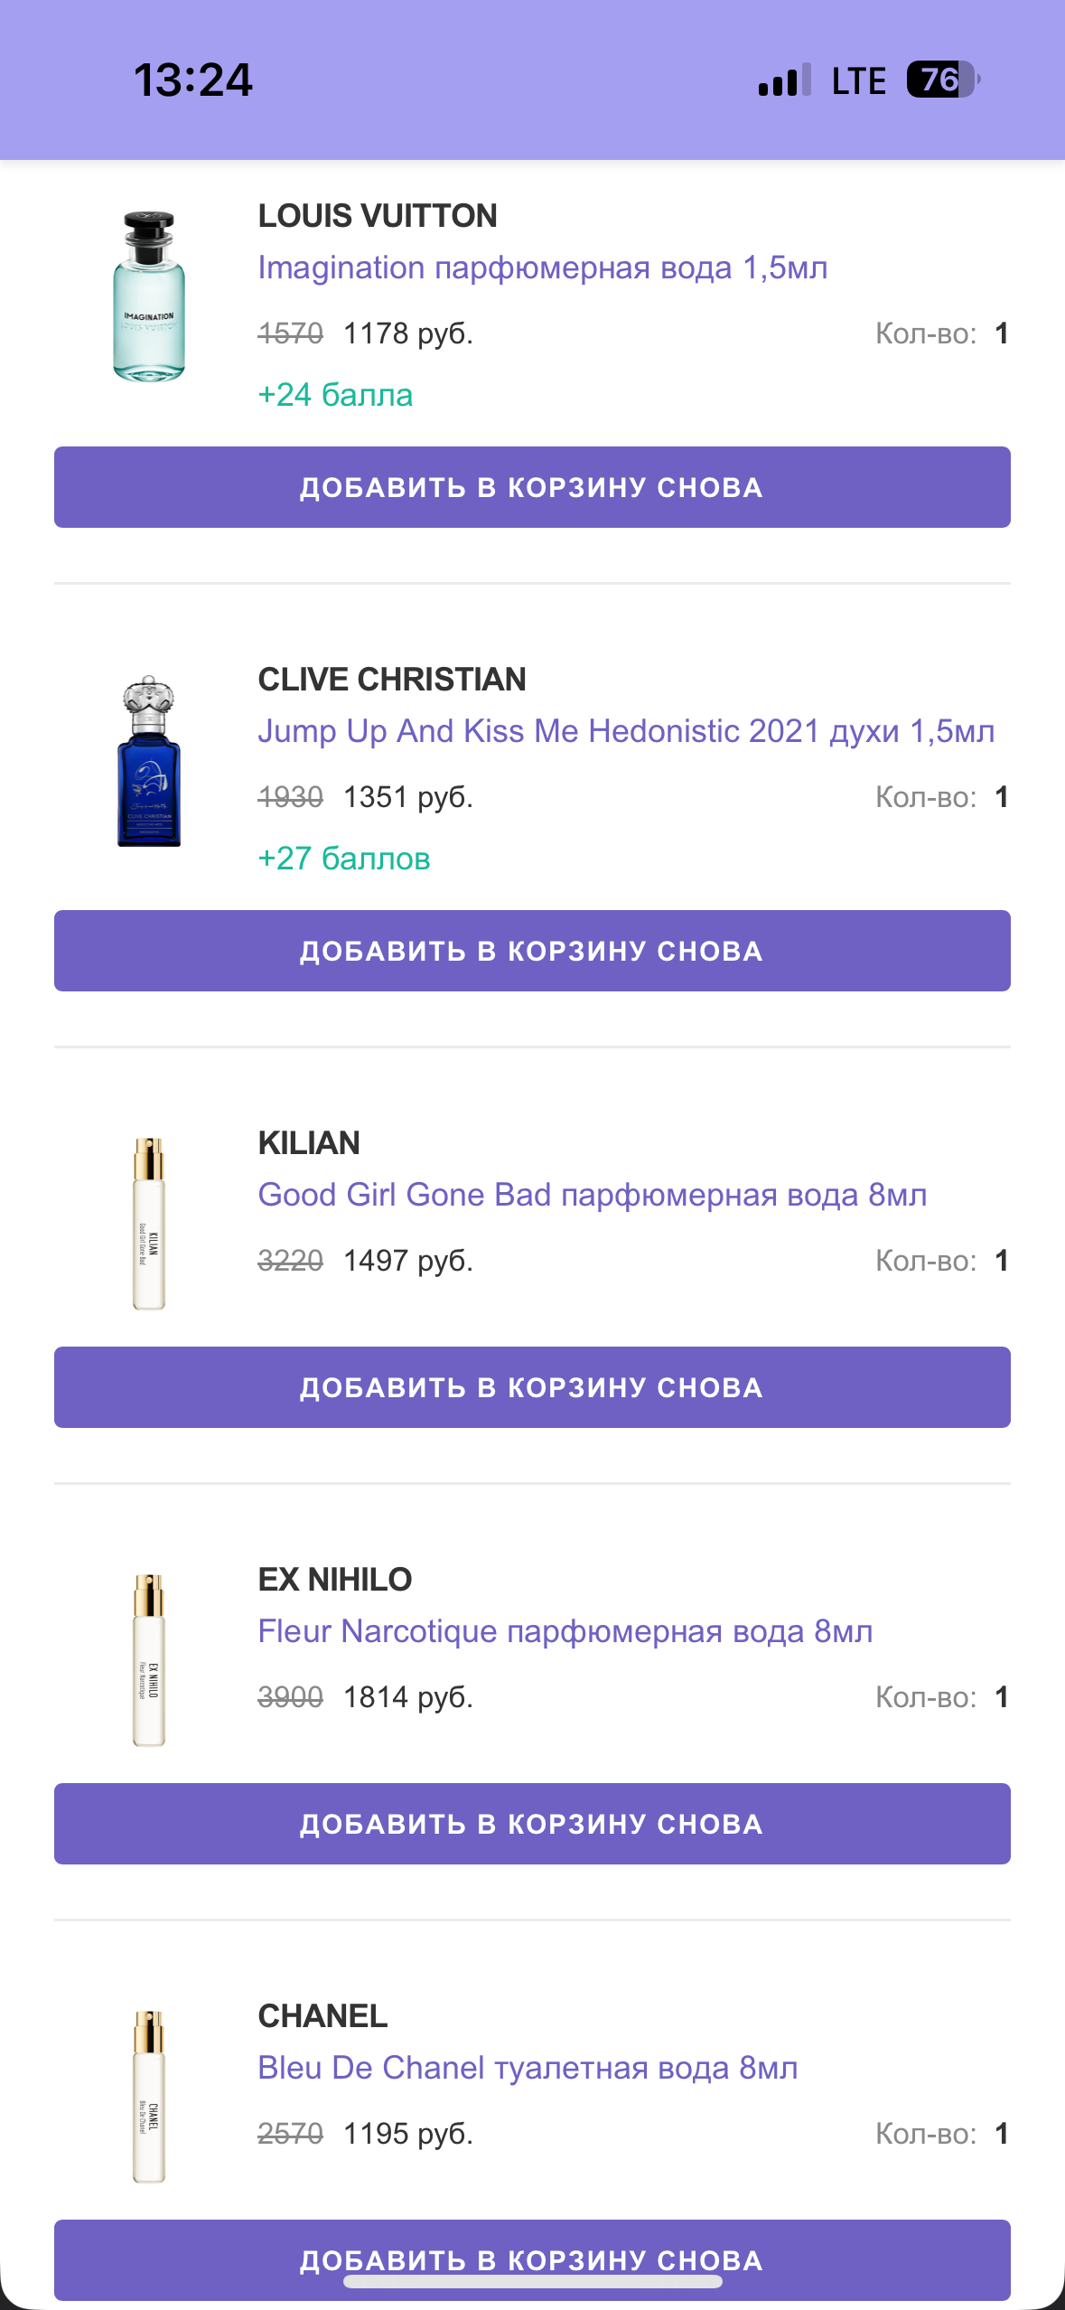Open Jump Up And Kiss Me Hedonistic link
Image resolution: width=1065 pixels, height=2310 pixels.
pyautogui.click(x=626, y=731)
